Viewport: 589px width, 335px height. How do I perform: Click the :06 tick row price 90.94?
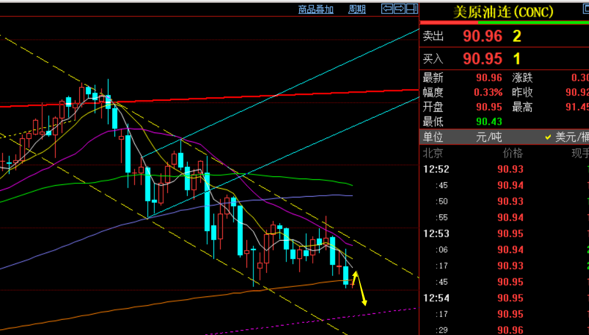pyautogui.click(x=510, y=250)
